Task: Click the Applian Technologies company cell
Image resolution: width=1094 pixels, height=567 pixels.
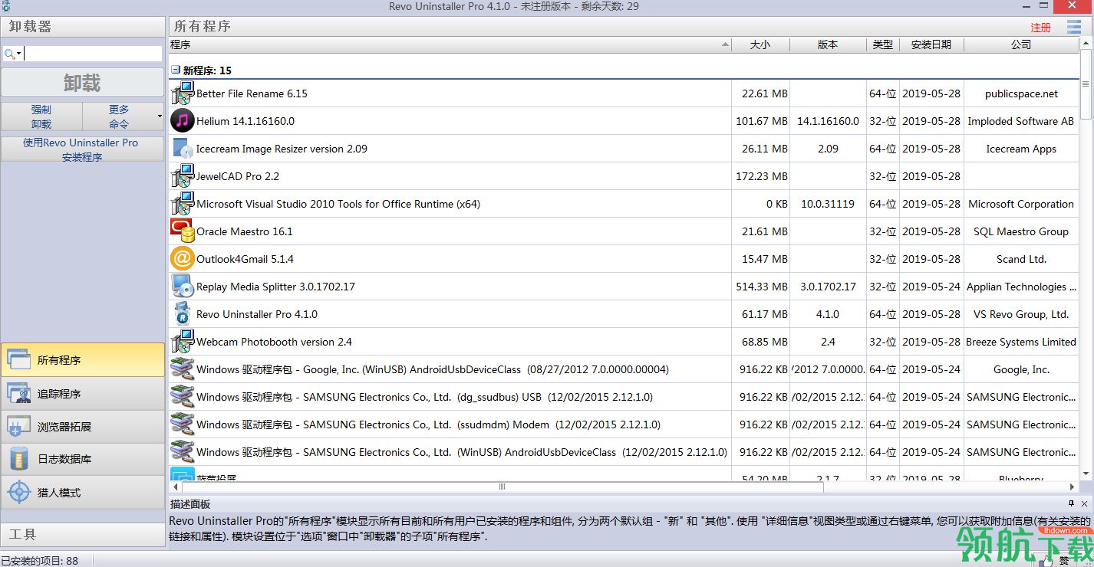Action: 1021,287
